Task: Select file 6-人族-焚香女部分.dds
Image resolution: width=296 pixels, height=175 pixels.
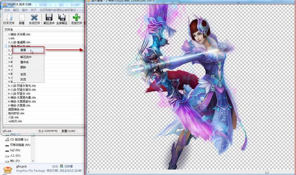Action: click(x=22, y=90)
